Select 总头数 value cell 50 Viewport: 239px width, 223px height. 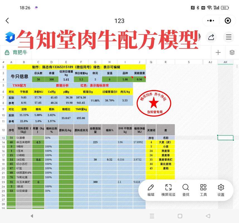point(38,79)
